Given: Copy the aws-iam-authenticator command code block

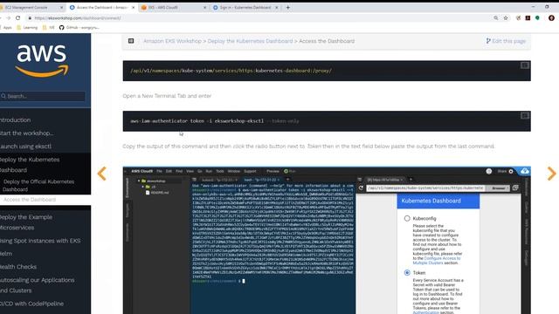Looking at the screenshot, I should 525,115.
